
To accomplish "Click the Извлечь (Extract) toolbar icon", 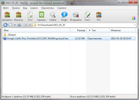I will (x=18, y=15).
